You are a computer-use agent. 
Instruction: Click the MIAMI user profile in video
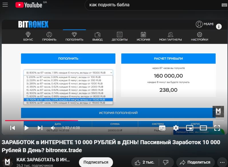click(205, 24)
